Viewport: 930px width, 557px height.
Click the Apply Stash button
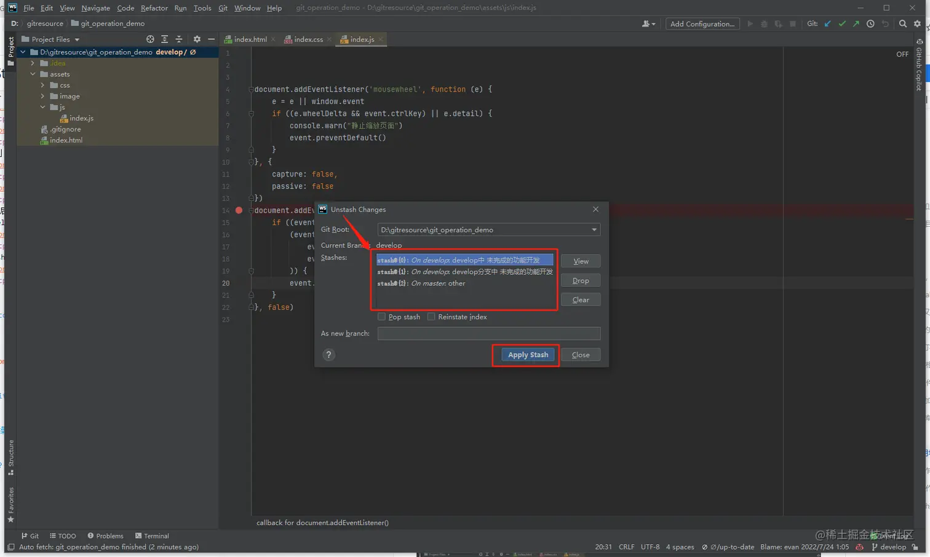pyautogui.click(x=527, y=355)
